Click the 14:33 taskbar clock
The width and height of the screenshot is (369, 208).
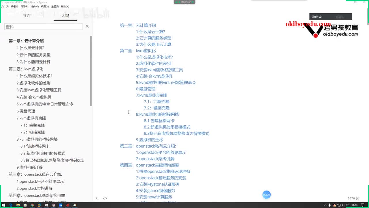point(355,205)
